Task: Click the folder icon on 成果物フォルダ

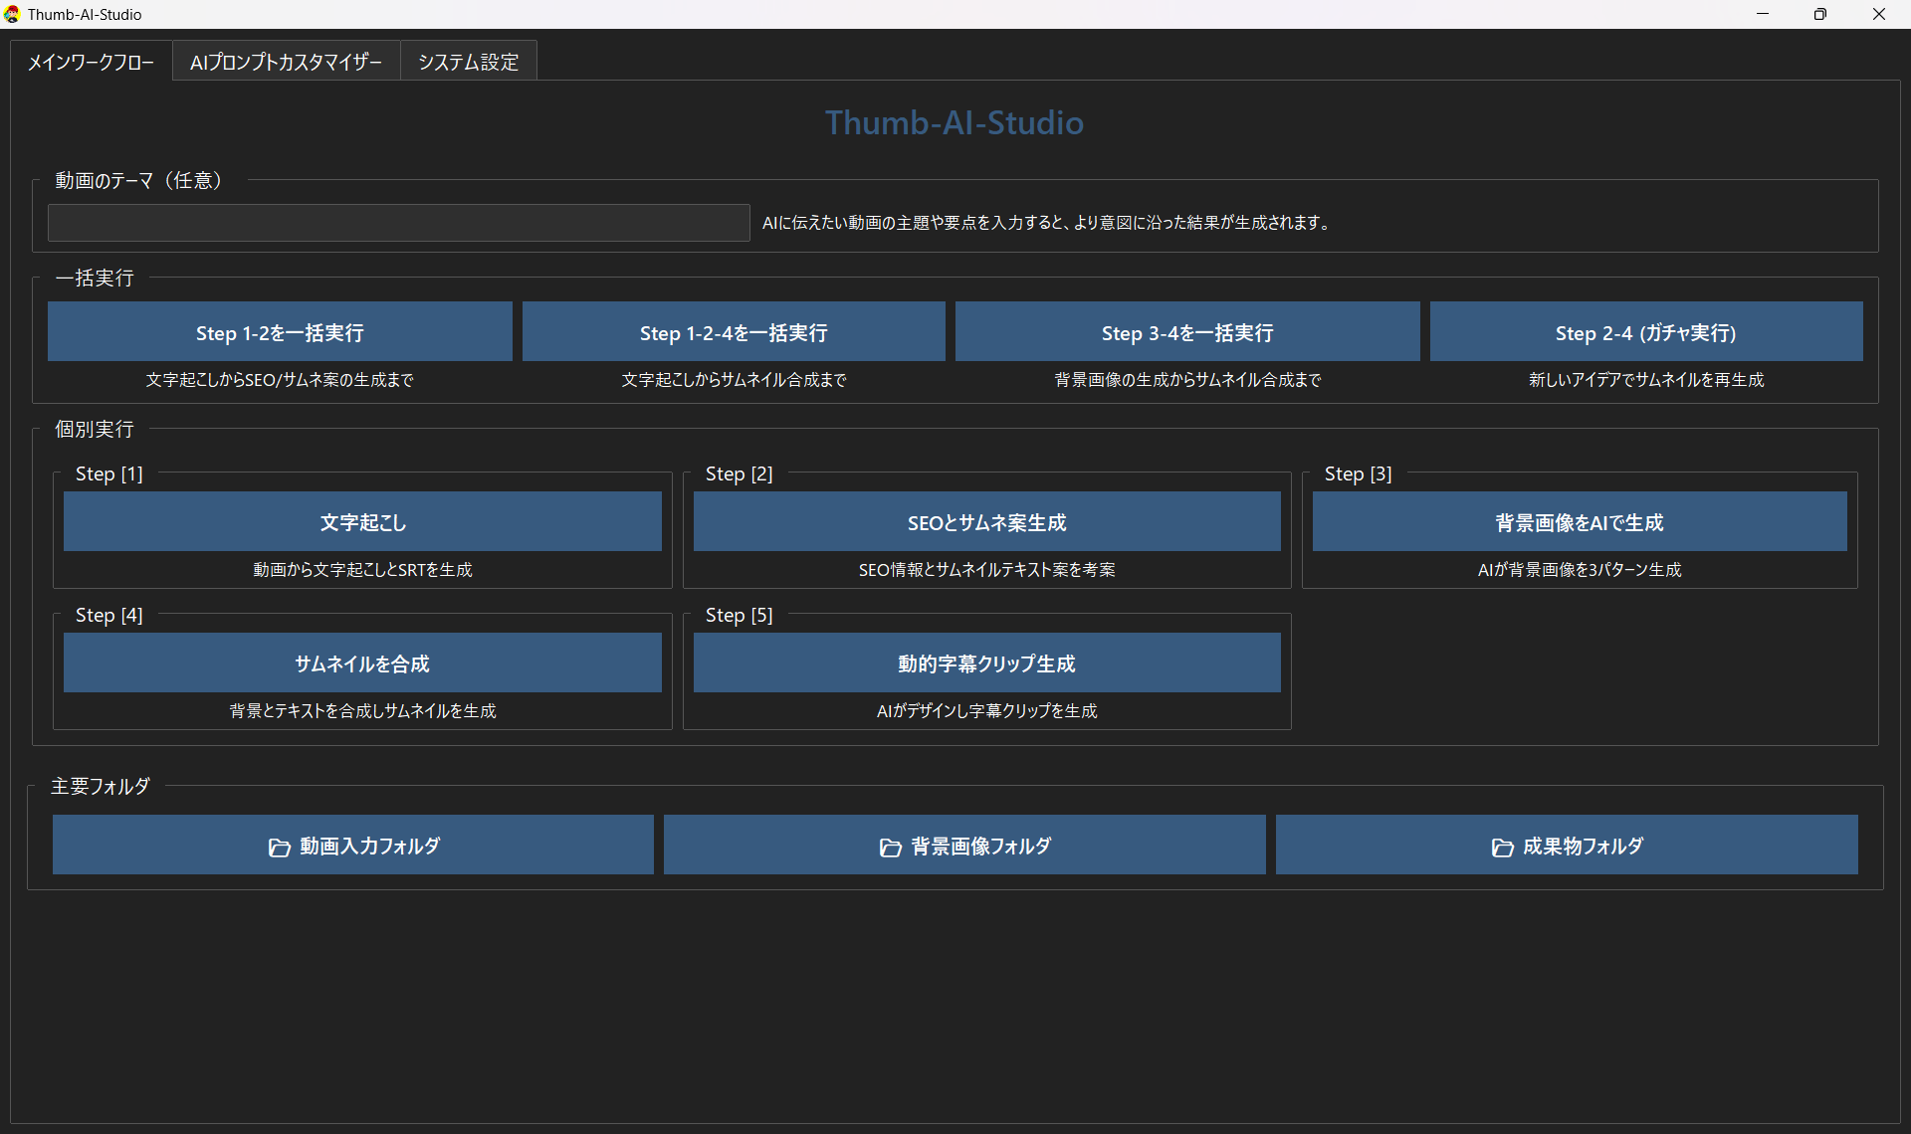Action: [1502, 848]
